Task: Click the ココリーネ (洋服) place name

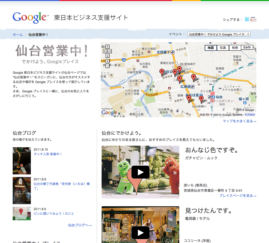Action: pos(197,241)
